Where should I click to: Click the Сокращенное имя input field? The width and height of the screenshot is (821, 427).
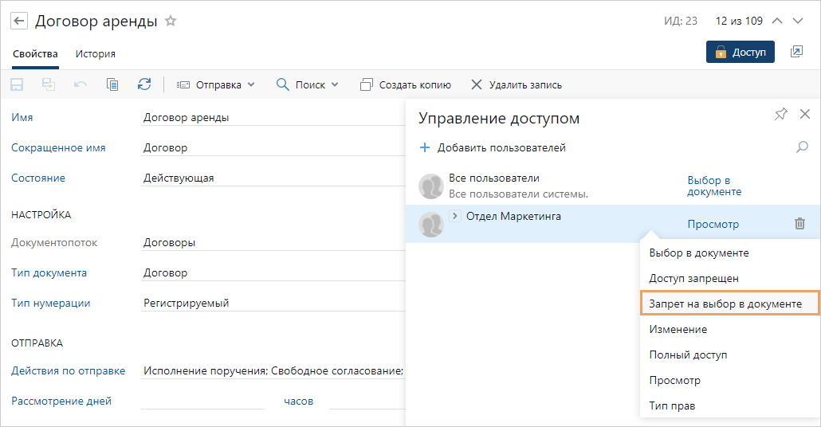click(x=271, y=147)
